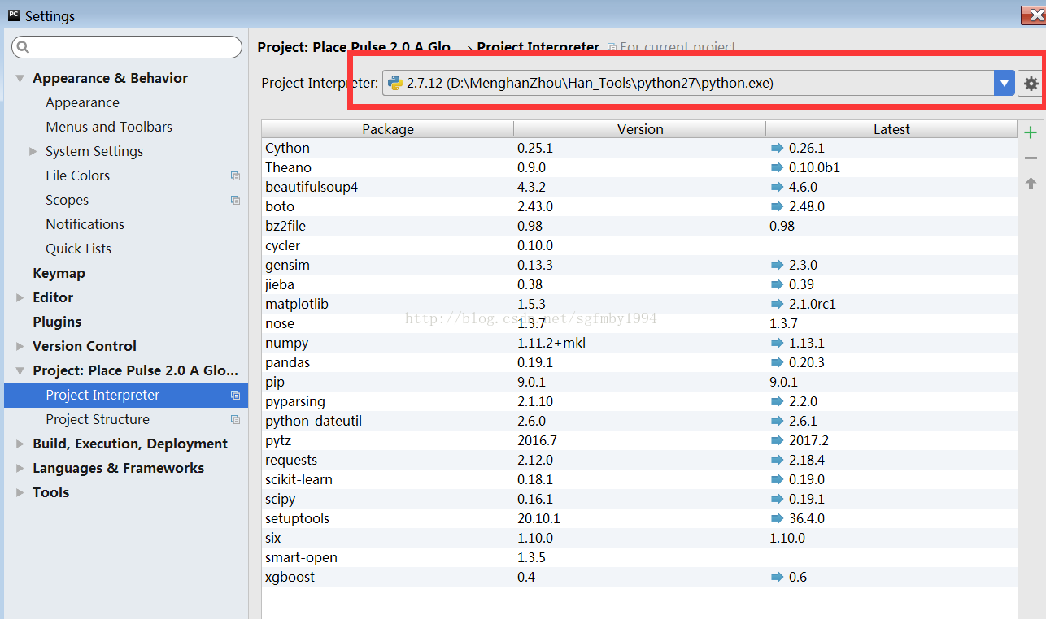Open Menus and Toolbars settings
This screenshot has width=1046, height=619.
point(109,127)
